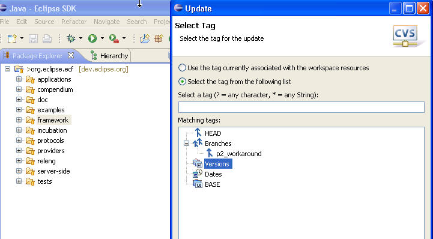Select the applications folder label
This screenshot has width=433, height=239.
54,79
